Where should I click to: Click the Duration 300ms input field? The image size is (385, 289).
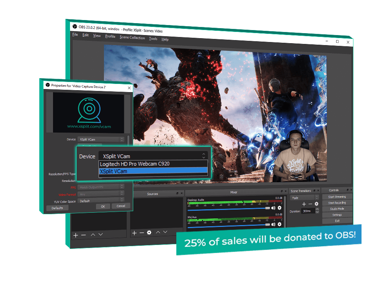tap(308, 211)
